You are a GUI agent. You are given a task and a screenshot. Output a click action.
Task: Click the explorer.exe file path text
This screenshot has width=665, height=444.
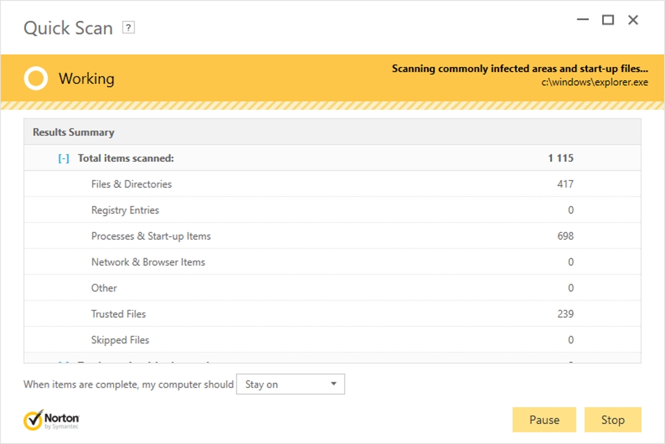click(594, 82)
